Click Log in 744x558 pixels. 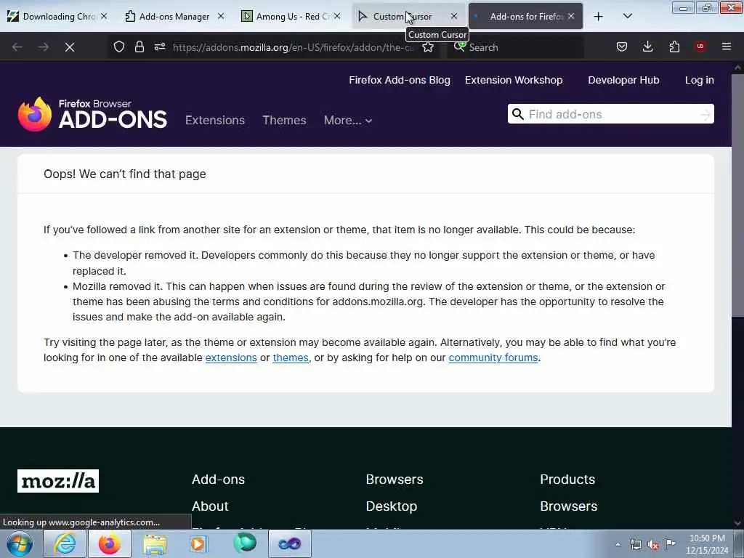(700, 80)
